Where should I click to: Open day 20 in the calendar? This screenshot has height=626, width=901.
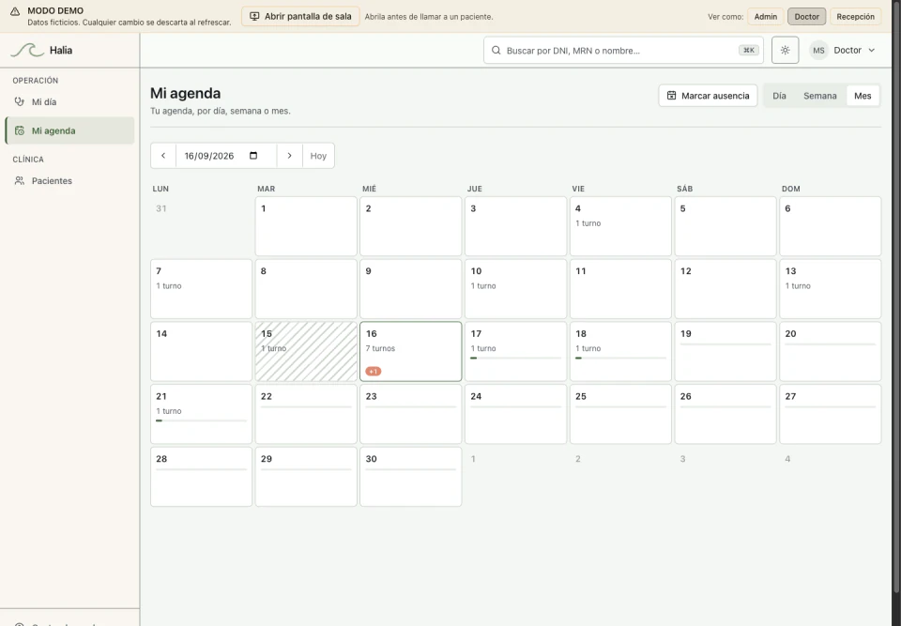coord(831,351)
